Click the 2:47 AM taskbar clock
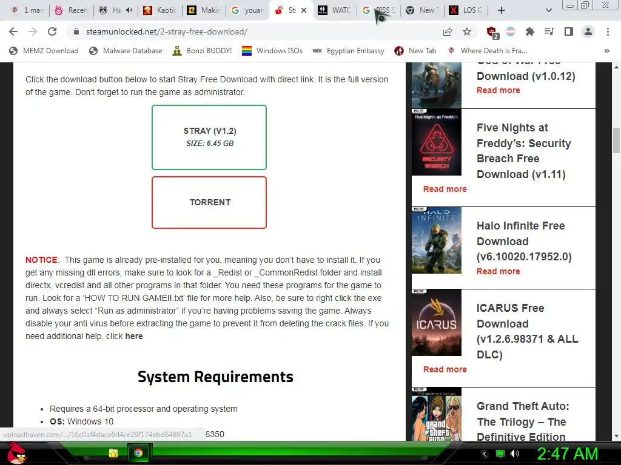 (568, 454)
